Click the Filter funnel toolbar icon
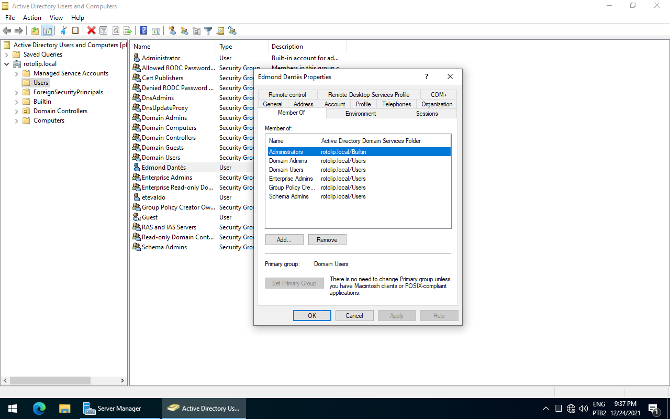670x419 pixels. [x=208, y=31]
